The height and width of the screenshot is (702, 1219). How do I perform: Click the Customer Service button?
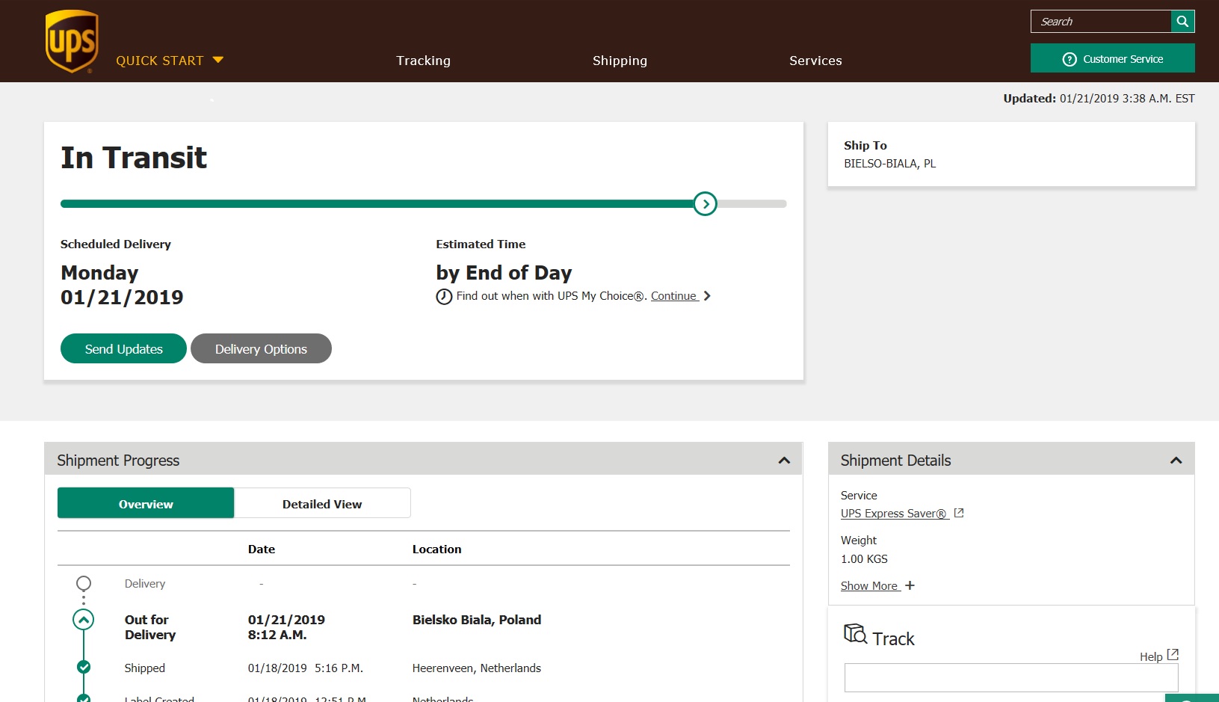click(1112, 58)
